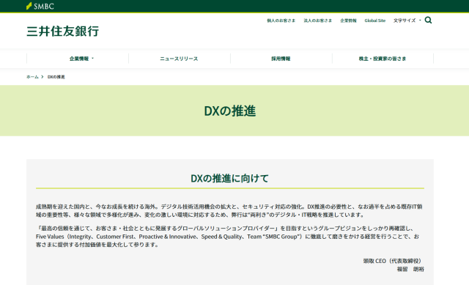Click ホーム breadcrumb link
Viewport: 469px width, 285px height.
[x=32, y=77]
